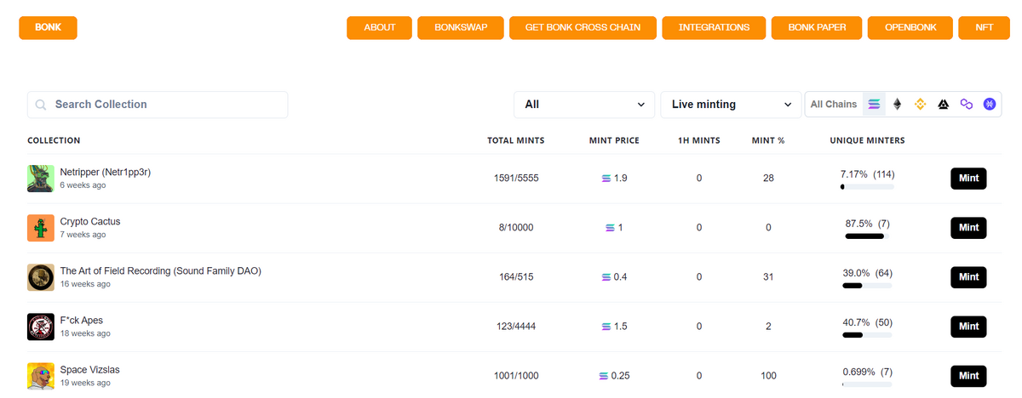Open the Space Vizslas collection name
1022x398 pixels.
point(89,369)
